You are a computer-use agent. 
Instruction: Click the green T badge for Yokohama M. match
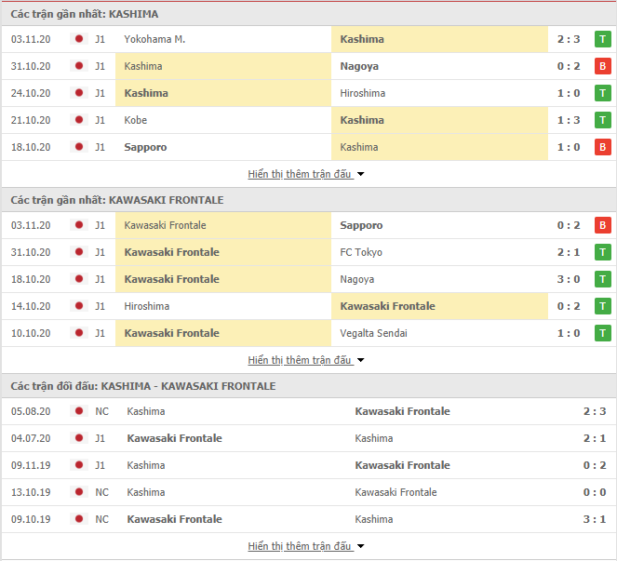[x=602, y=39]
